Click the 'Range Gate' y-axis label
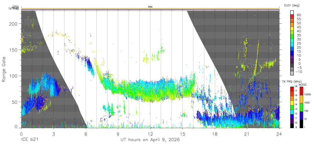The height and width of the screenshot is (145, 314). click(4, 70)
